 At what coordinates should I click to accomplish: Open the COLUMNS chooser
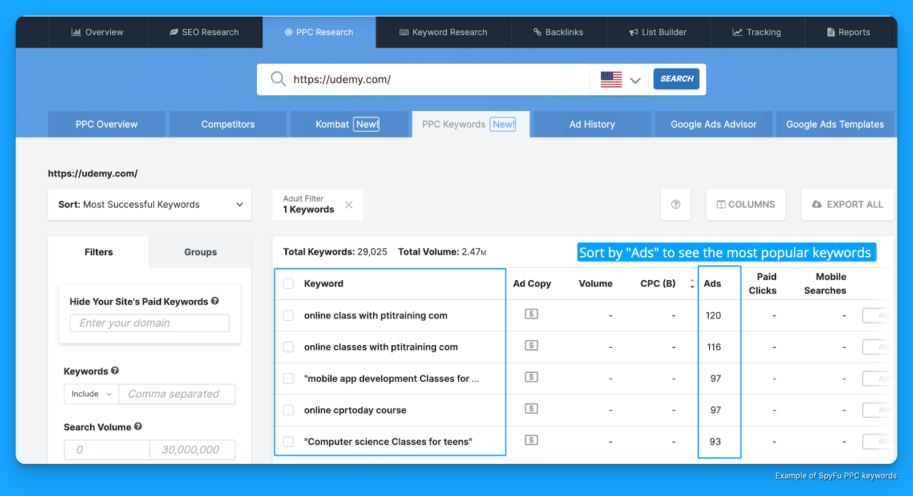(746, 204)
